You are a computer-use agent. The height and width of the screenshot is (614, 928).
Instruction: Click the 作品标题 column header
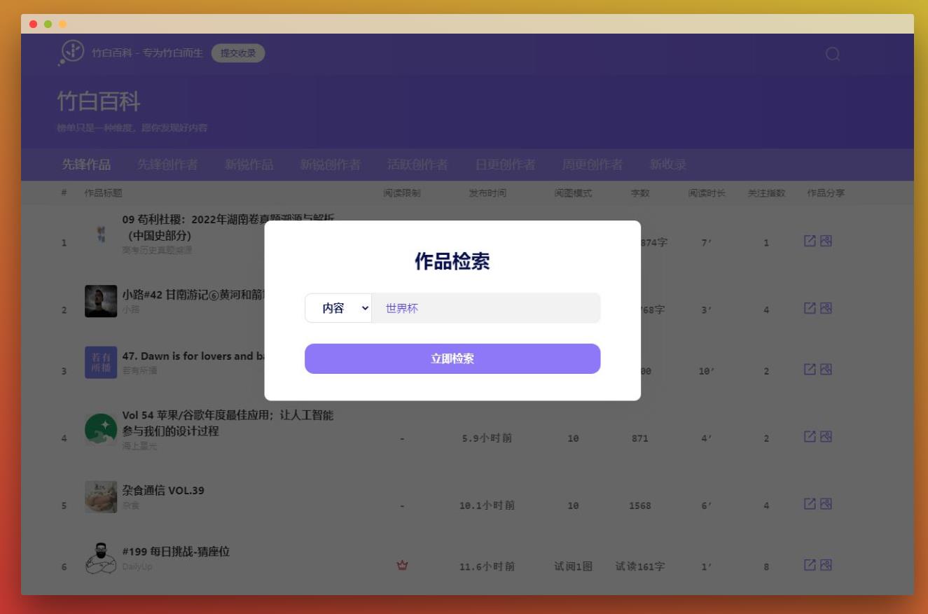103,193
